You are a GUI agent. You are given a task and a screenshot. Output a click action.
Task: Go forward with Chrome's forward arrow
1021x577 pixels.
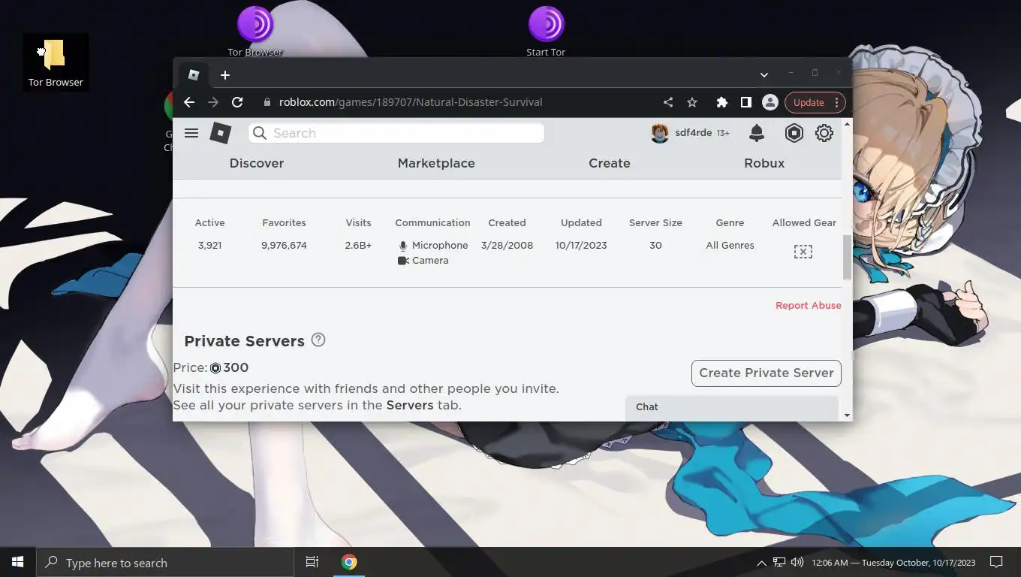pyautogui.click(x=213, y=102)
